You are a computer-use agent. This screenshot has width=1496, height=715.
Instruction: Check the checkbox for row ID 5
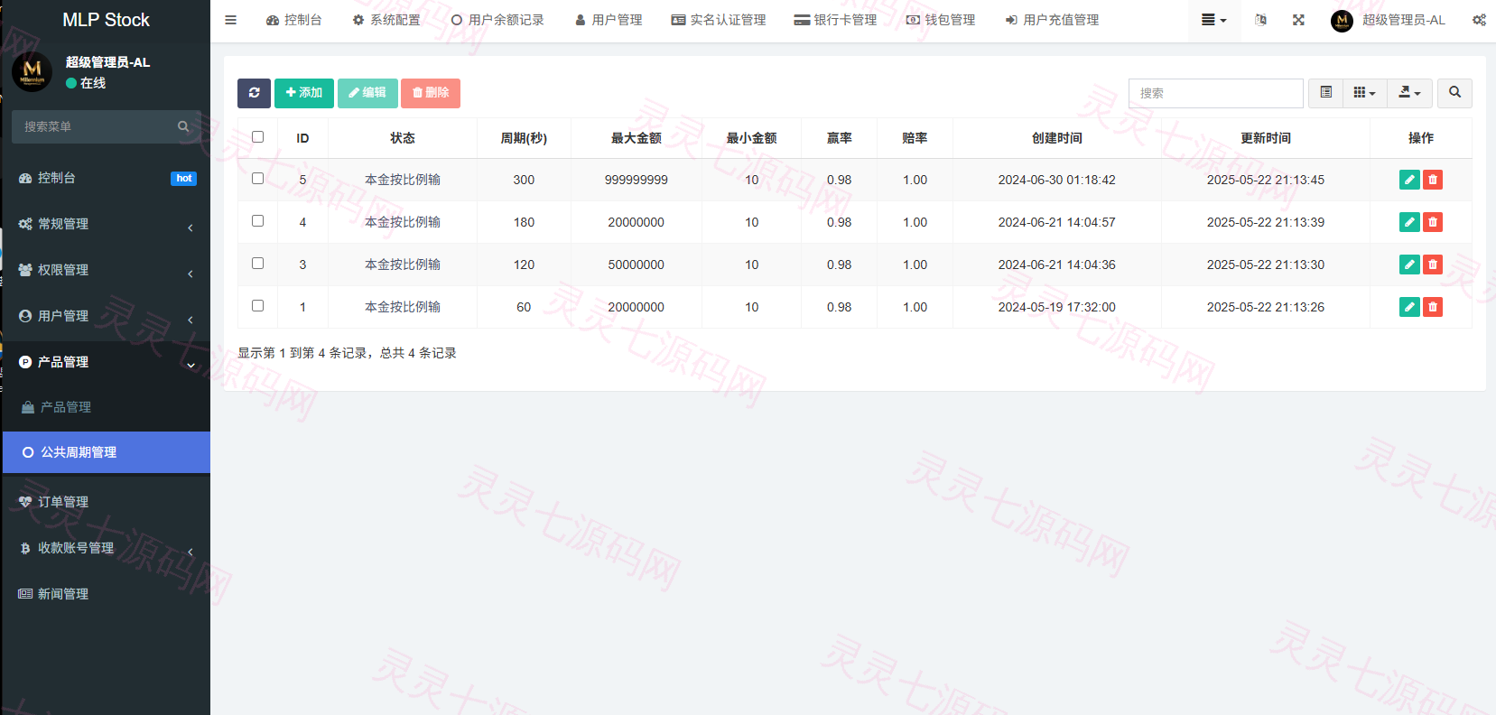(257, 179)
